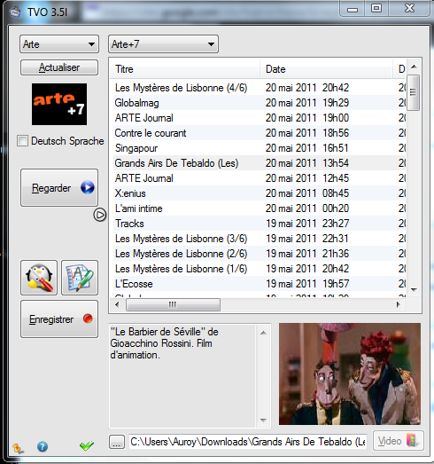434x464 pixels.
Task: Click the small circled play arrow icon
Action: click(x=100, y=215)
